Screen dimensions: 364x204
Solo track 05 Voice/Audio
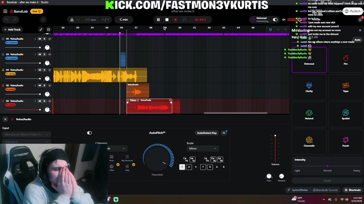(44, 86)
